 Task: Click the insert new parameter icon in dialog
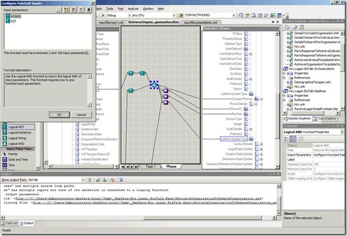pos(66,10)
